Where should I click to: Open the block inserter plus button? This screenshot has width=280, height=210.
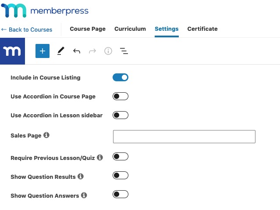[43, 51]
